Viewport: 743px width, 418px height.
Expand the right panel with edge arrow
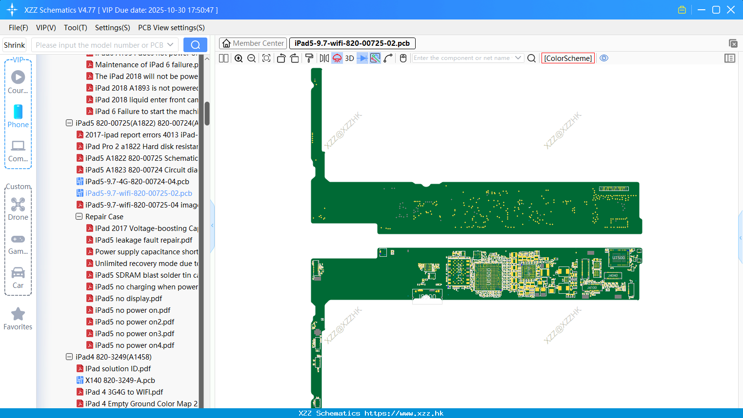[741, 238]
